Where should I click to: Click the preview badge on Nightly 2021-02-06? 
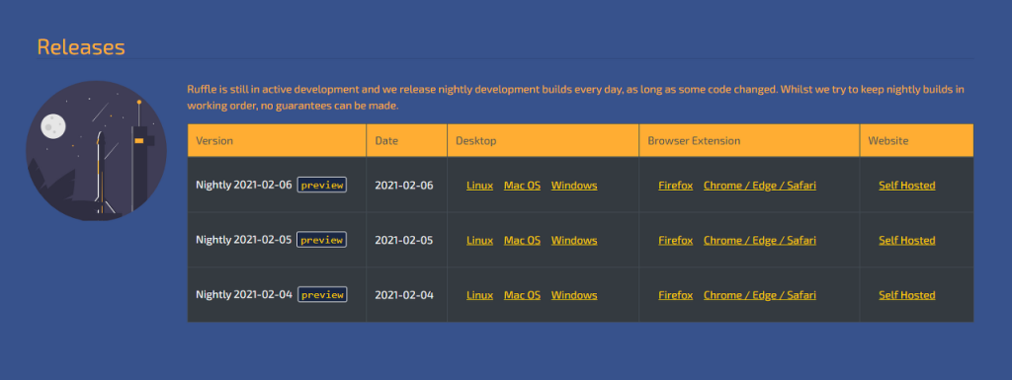tap(321, 185)
